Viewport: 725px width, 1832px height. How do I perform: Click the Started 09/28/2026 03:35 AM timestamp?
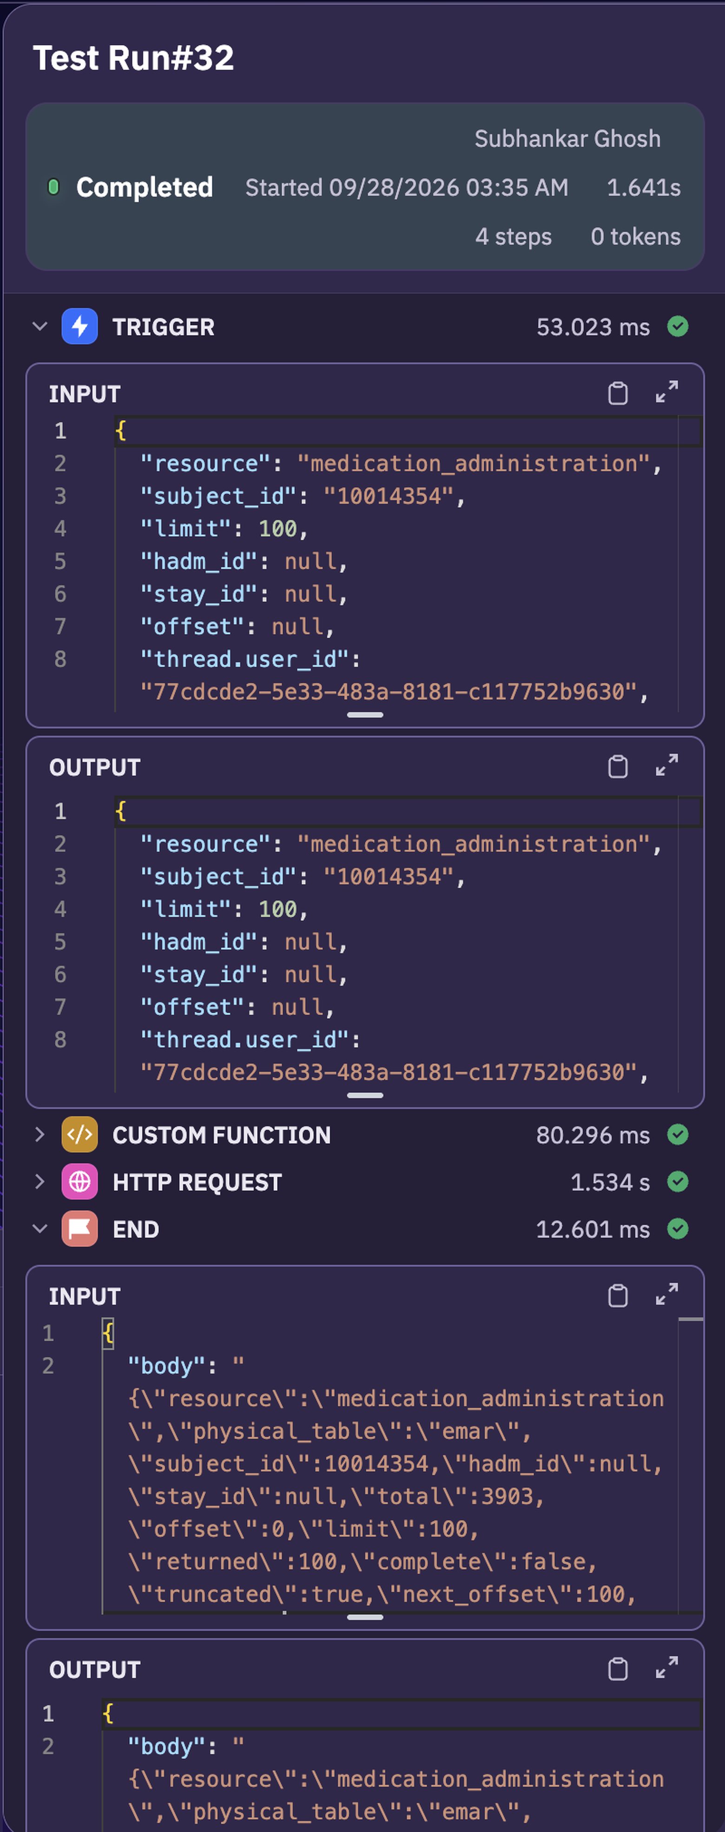[x=407, y=187]
